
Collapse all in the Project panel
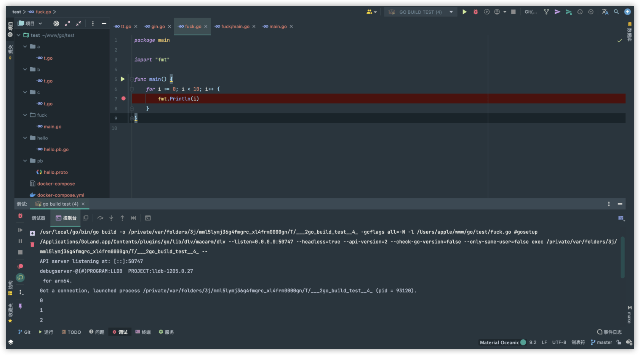tap(78, 24)
